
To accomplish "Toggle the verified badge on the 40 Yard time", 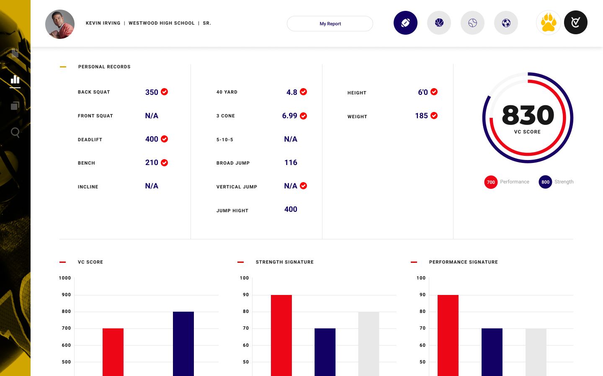I will [x=303, y=91].
